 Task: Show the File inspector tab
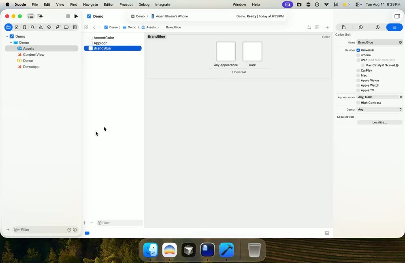[x=344, y=27]
